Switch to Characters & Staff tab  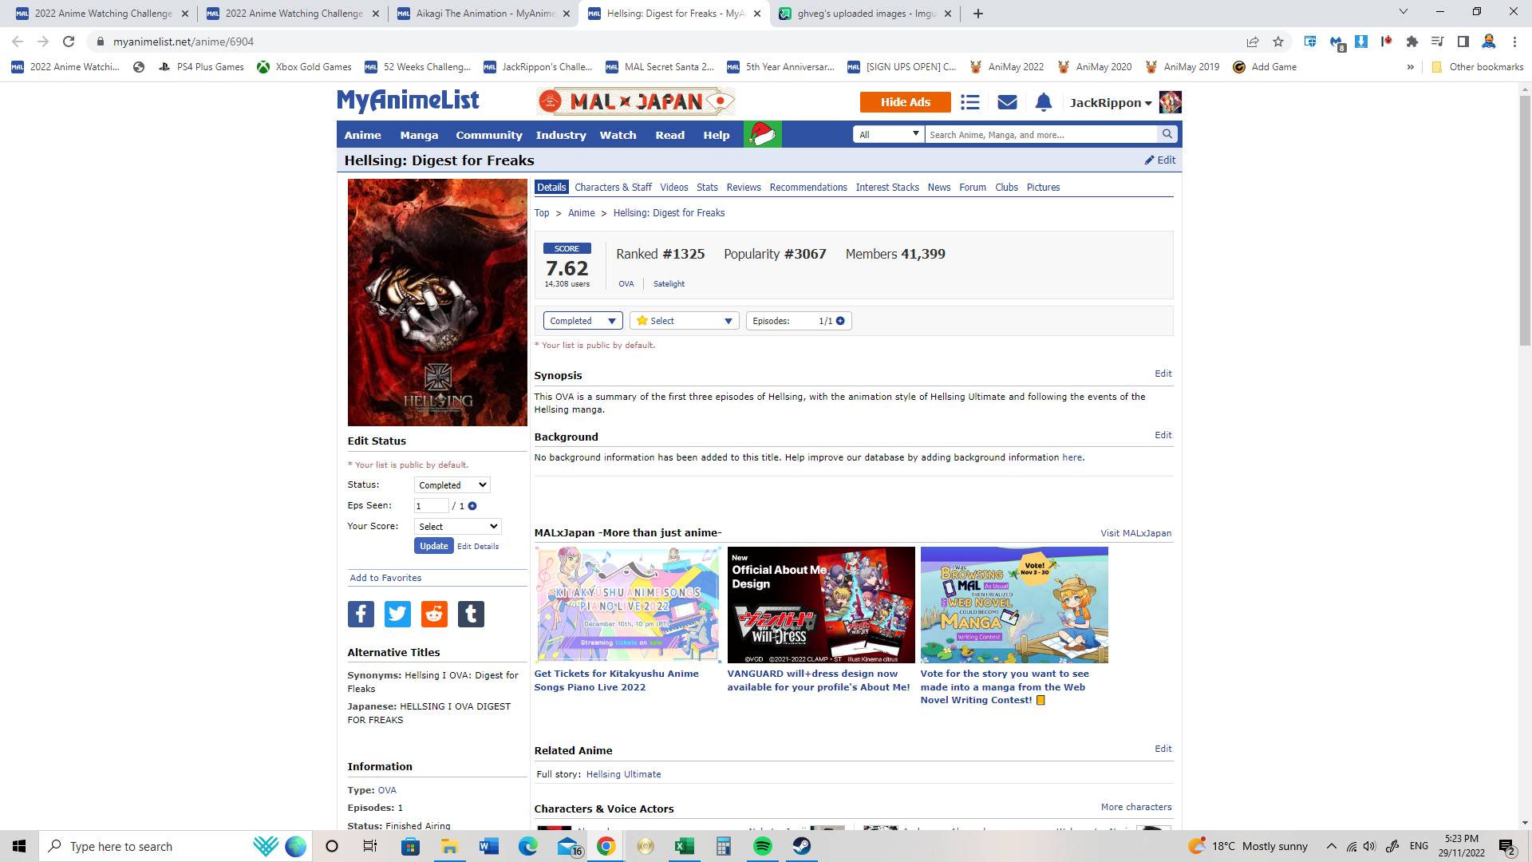pos(613,188)
